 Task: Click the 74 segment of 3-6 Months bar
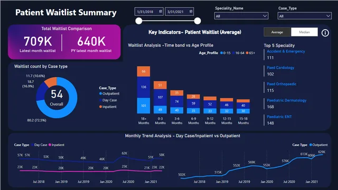click(177, 101)
